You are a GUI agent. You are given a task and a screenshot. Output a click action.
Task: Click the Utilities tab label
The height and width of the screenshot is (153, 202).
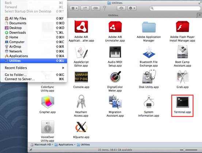tap(113, 15)
